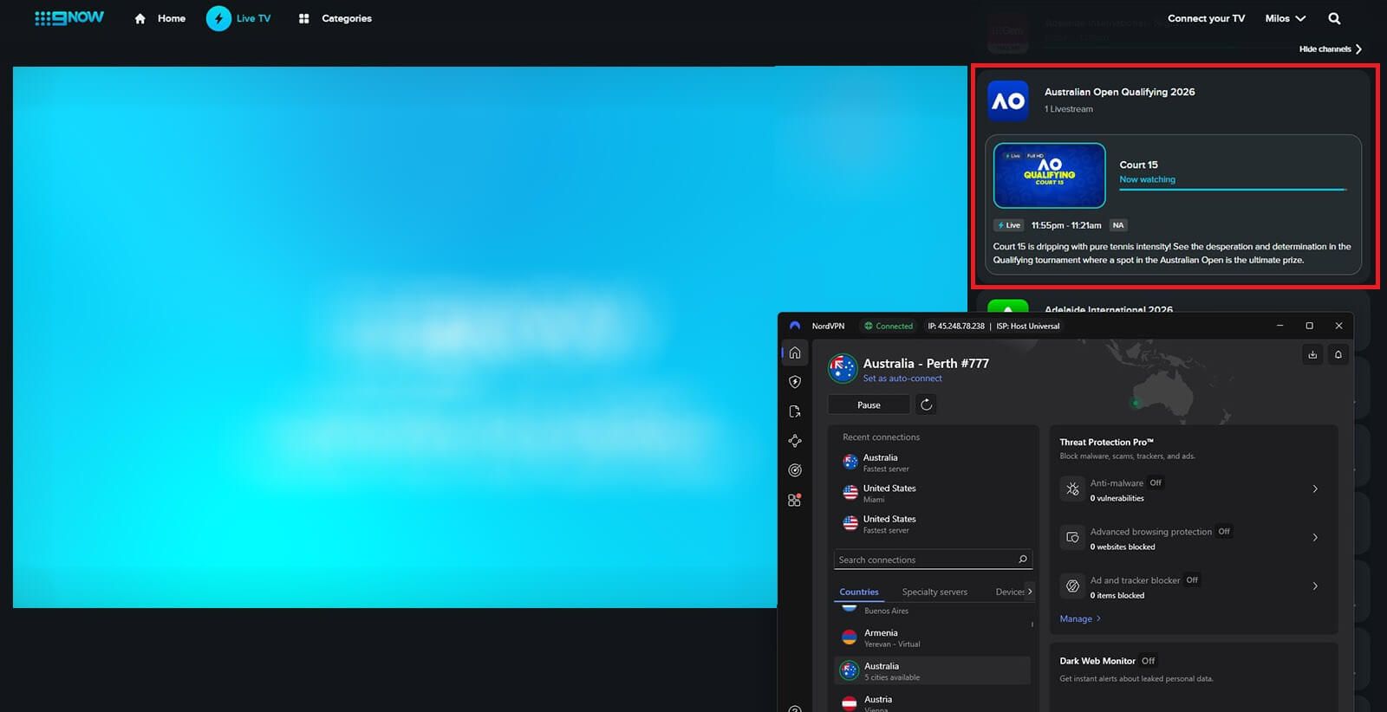Open NordVPN Threat Protection shield sidebar icon
Image resolution: width=1387 pixels, height=712 pixels.
pos(795,382)
